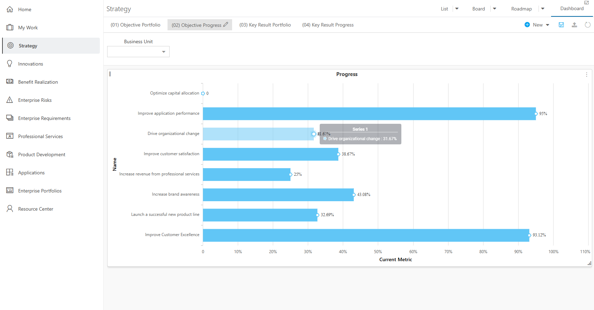Open Benefit Realization in the sidebar
Image resolution: width=594 pixels, height=310 pixels.
[x=51, y=82]
